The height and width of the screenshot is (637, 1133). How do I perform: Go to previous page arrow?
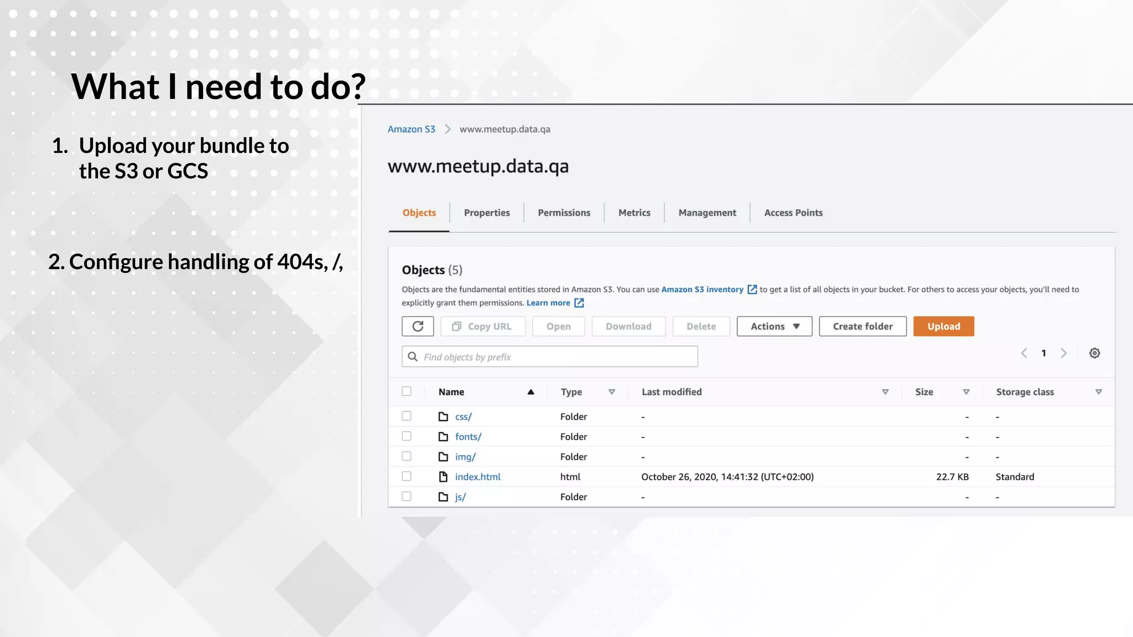click(1024, 353)
